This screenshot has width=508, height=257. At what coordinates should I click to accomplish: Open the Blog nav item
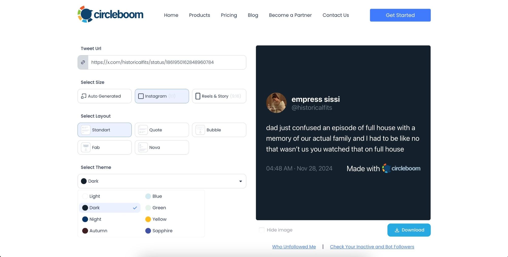pos(253,15)
